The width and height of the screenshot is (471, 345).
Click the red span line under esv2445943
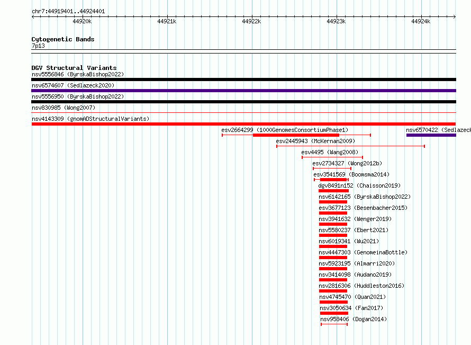click(350, 146)
